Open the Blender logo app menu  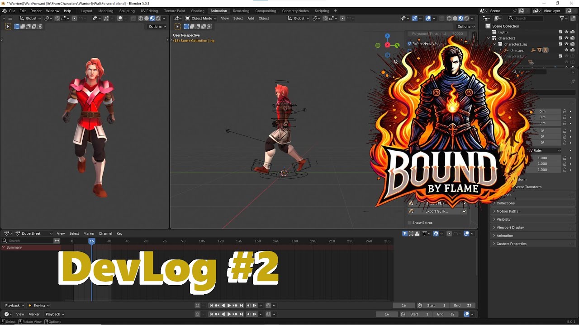coord(4,11)
